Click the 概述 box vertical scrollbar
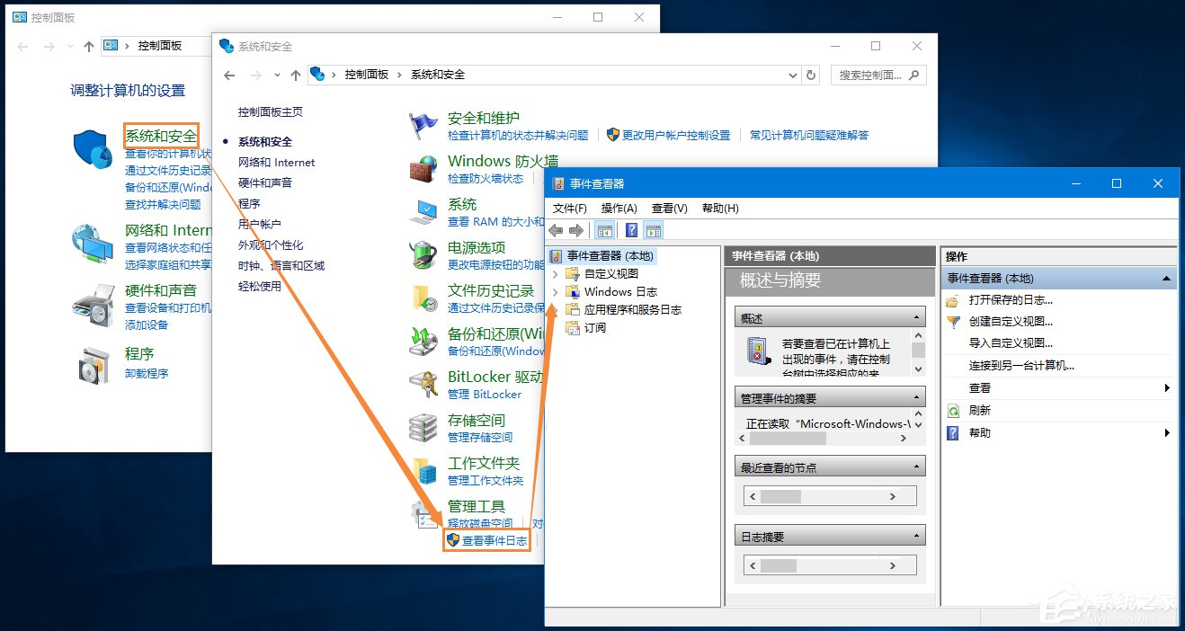 click(x=920, y=351)
